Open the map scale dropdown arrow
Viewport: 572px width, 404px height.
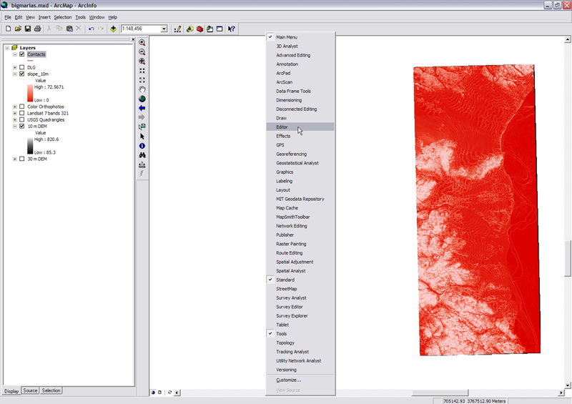[164, 29]
